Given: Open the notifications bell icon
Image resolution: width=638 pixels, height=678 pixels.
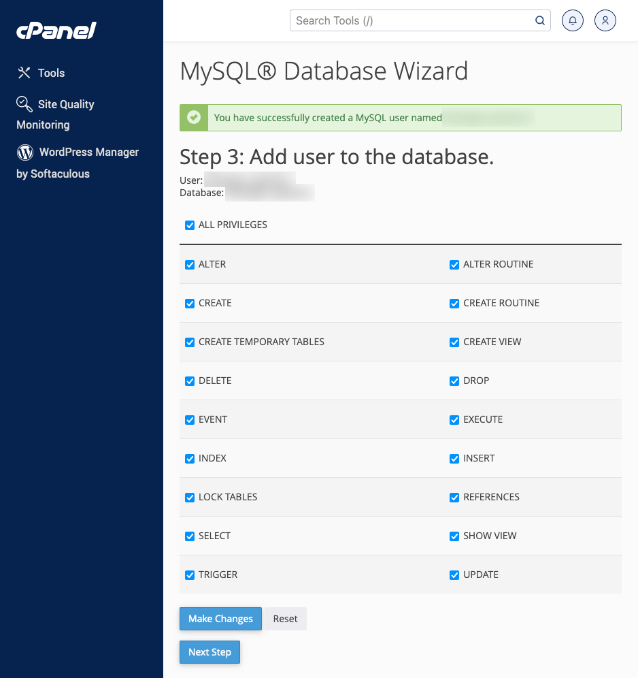Looking at the screenshot, I should coord(572,20).
